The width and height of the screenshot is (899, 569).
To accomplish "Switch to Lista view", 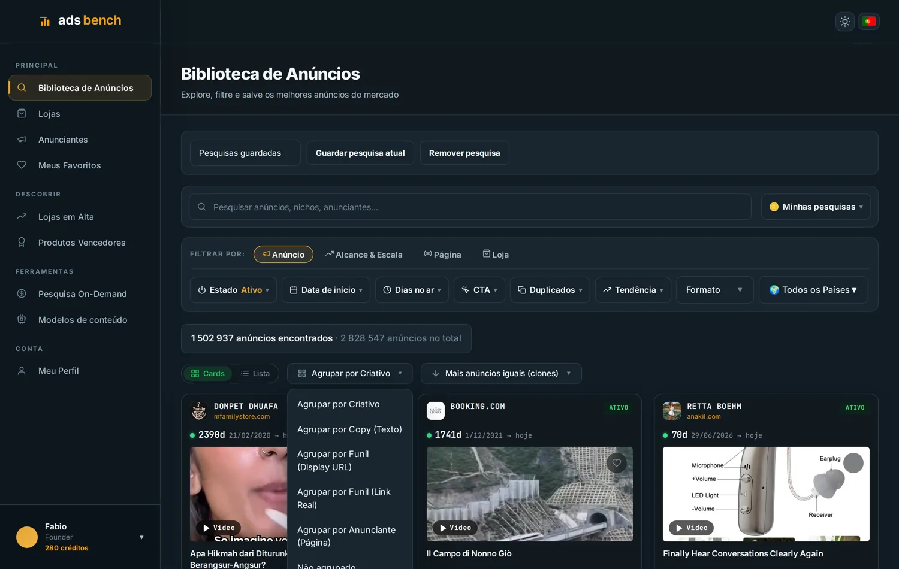I will pos(255,373).
